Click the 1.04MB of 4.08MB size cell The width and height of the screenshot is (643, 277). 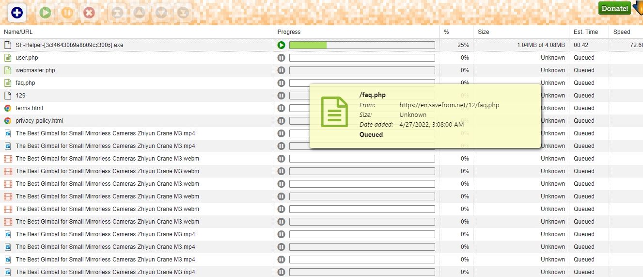[541, 45]
